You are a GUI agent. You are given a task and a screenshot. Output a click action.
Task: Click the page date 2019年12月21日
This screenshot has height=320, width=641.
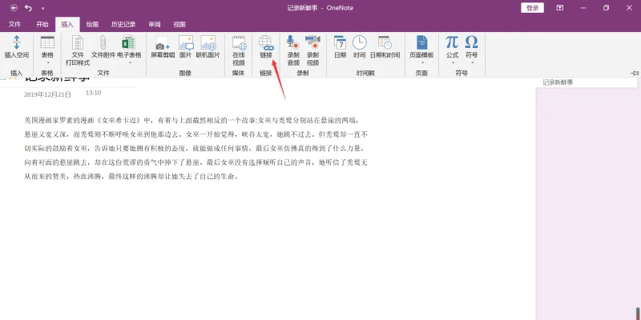pos(47,94)
